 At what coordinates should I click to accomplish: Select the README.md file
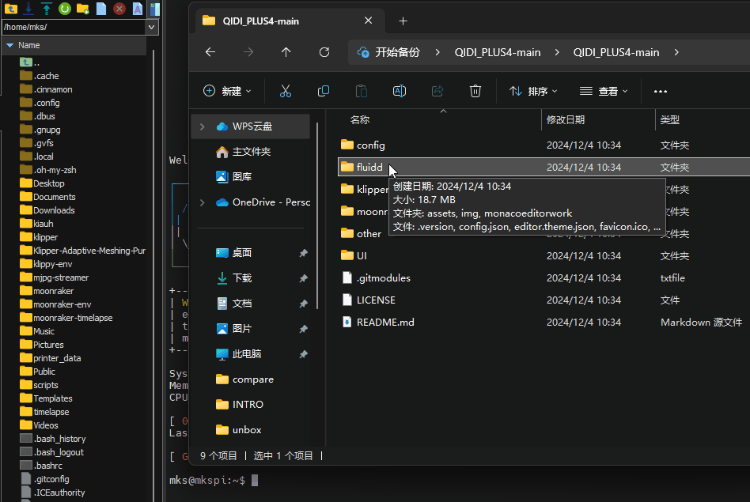tap(385, 323)
